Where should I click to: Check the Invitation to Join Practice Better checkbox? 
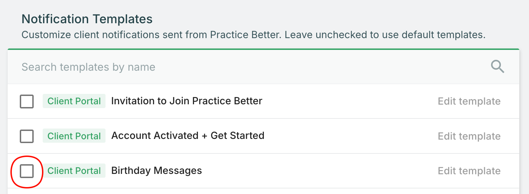27,102
